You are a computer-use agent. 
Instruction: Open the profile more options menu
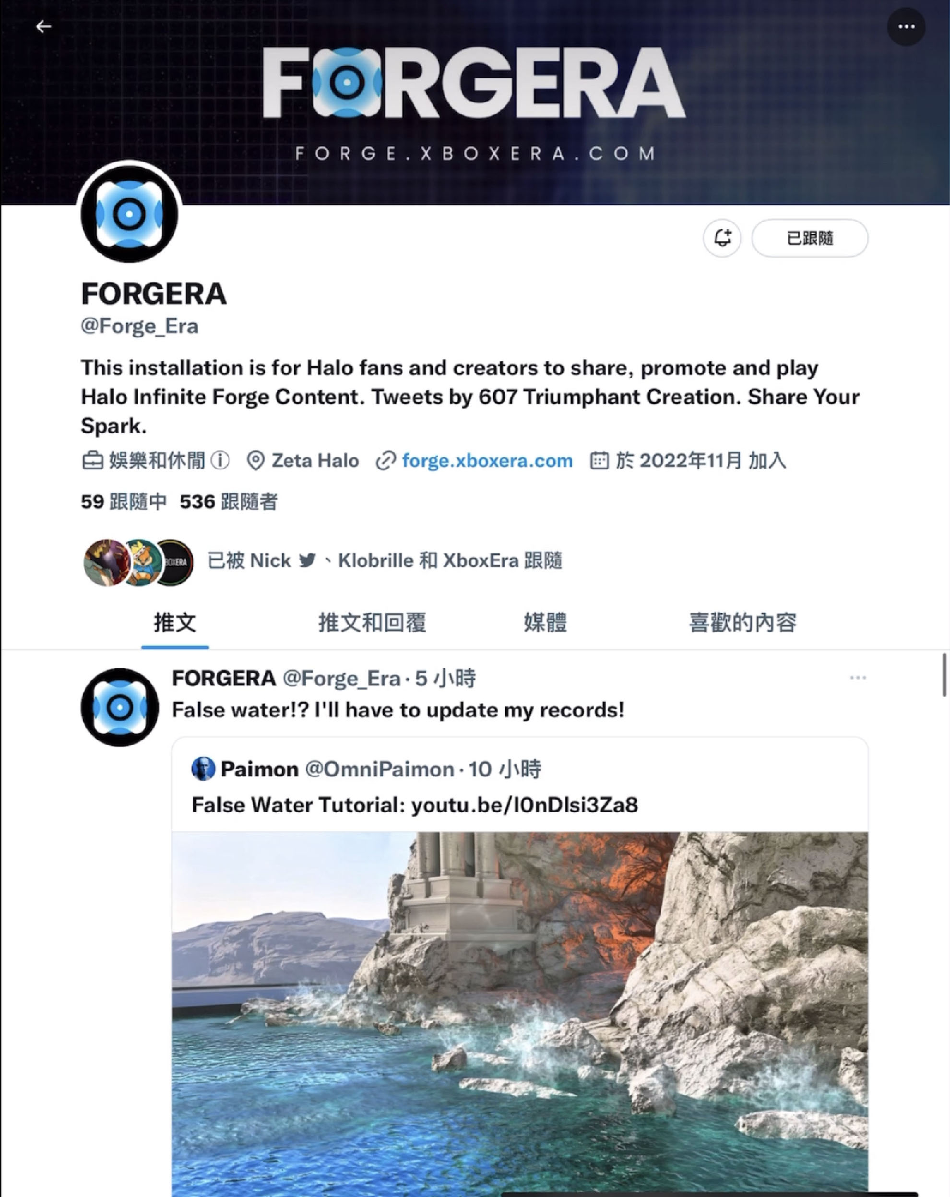[905, 27]
